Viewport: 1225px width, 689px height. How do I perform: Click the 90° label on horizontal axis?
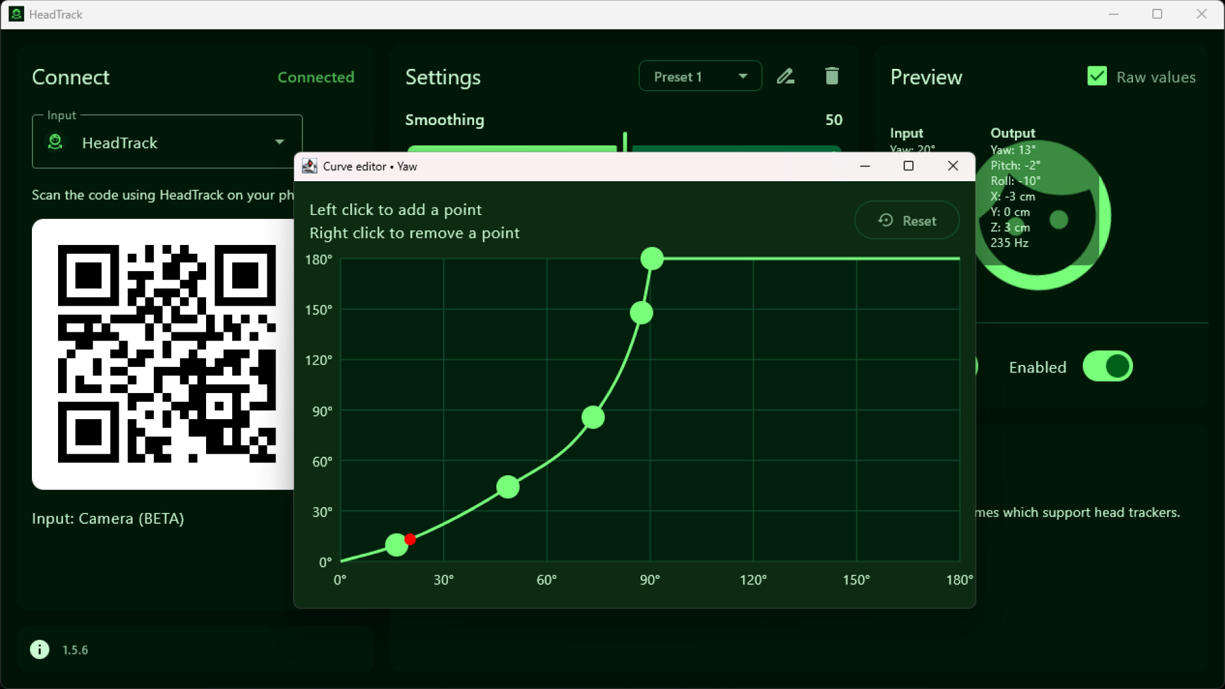(x=650, y=580)
